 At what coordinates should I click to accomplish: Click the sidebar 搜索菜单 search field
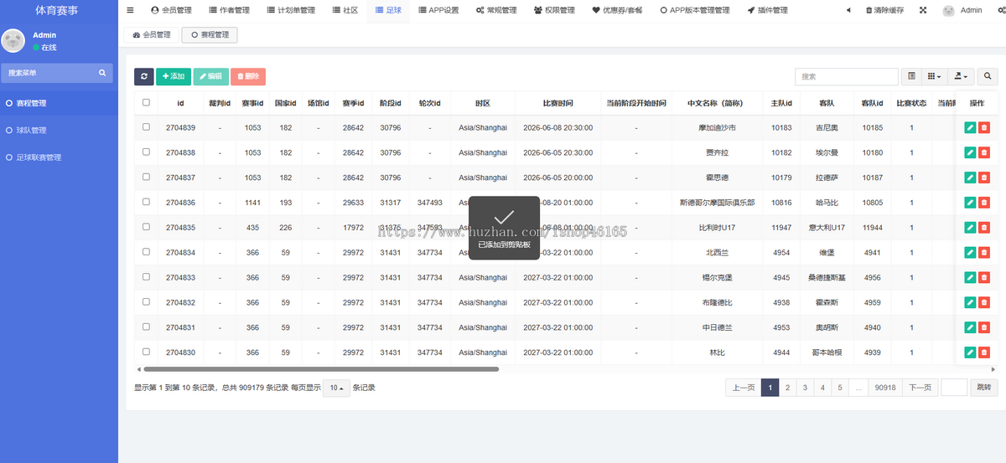click(49, 73)
